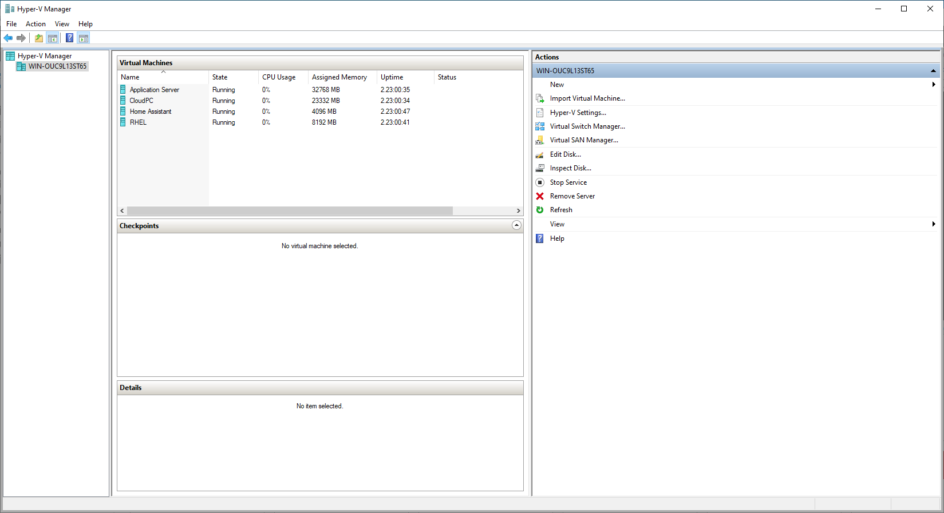Click Remove Server action
The image size is (944, 513).
point(572,196)
